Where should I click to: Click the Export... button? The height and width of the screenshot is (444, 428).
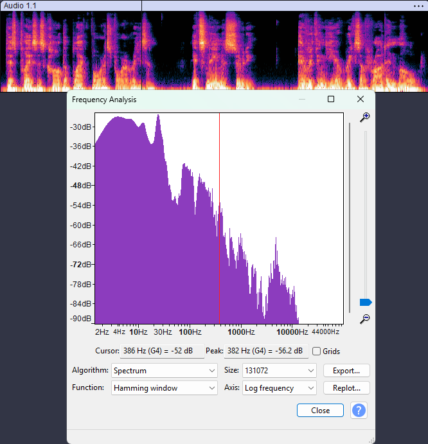point(346,370)
